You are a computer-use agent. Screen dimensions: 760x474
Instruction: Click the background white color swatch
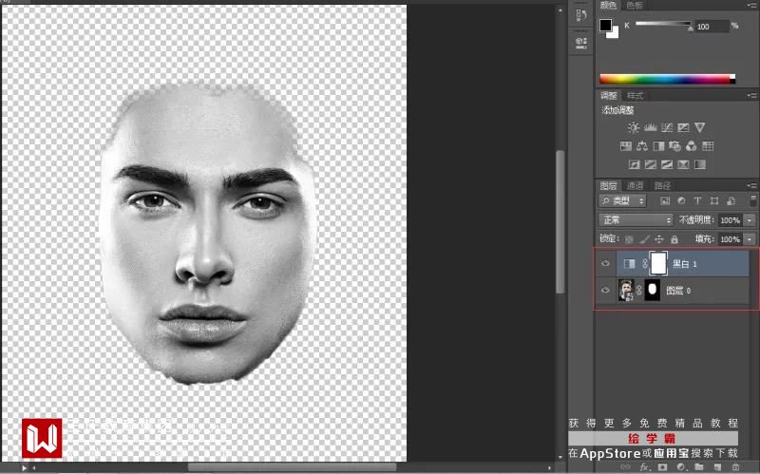tap(615, 34)
